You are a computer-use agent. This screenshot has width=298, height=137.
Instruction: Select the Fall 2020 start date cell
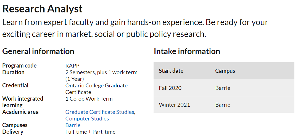click(x=170, y=88)
